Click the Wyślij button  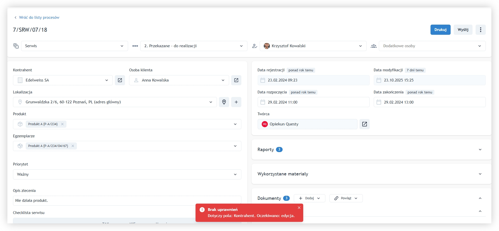[463, 30]
